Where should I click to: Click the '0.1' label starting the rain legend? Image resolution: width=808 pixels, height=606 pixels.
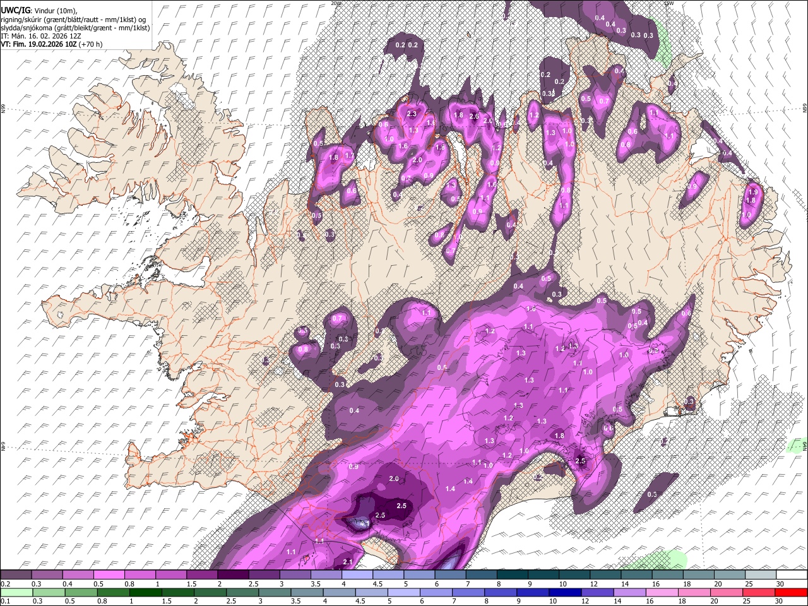[x=5, y=601]
